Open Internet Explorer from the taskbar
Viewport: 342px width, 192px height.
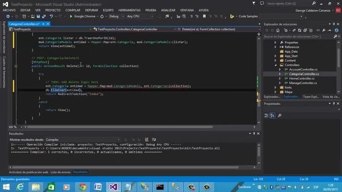[x=20, y=187]
